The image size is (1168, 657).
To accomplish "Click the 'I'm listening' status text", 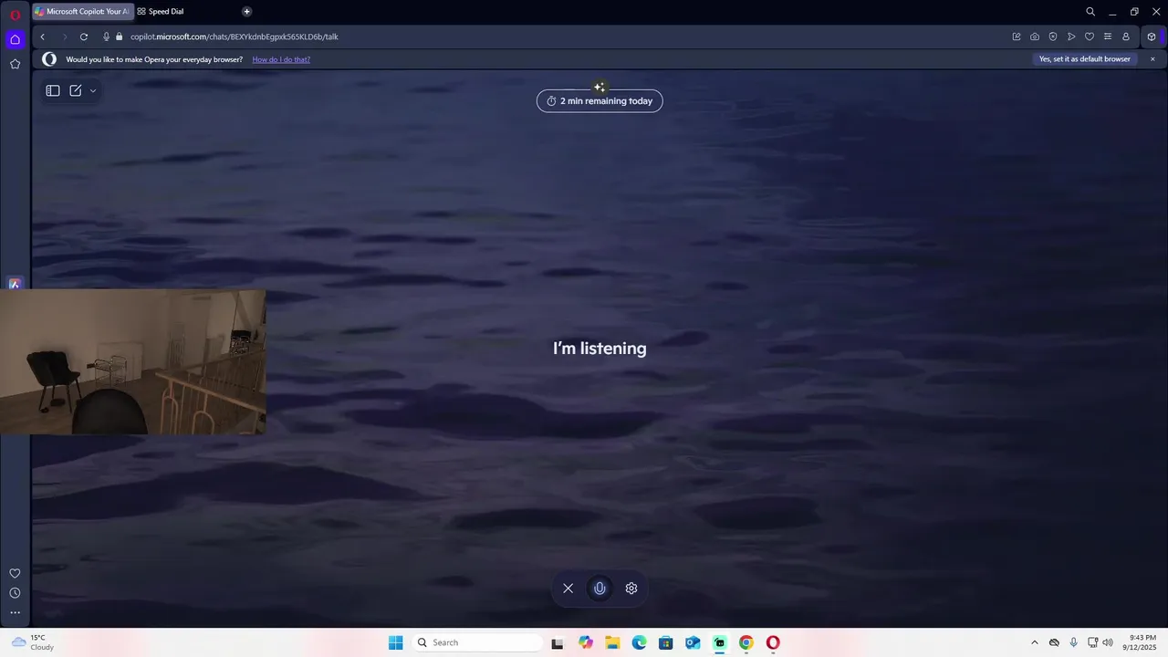I will [600, 348].
